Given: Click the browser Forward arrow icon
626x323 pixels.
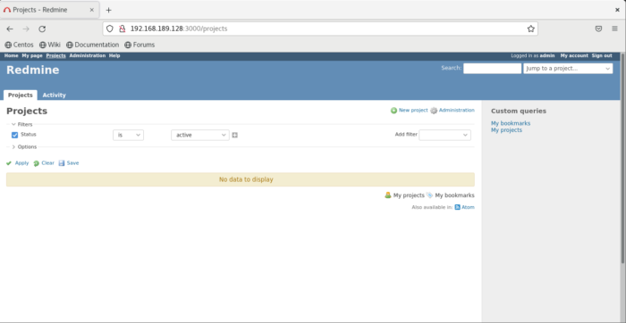Looking at the screenshot, I should pyautogui.click(x=26, y=29).
